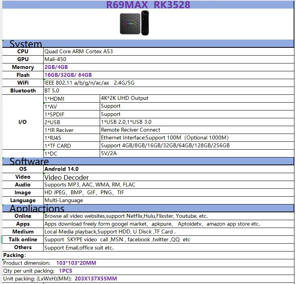Select the 'System' section header
296x284 pixels.
(x=148, y=44)
